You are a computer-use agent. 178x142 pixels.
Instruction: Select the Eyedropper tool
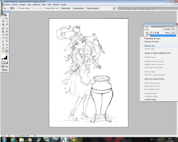[6, 48]
